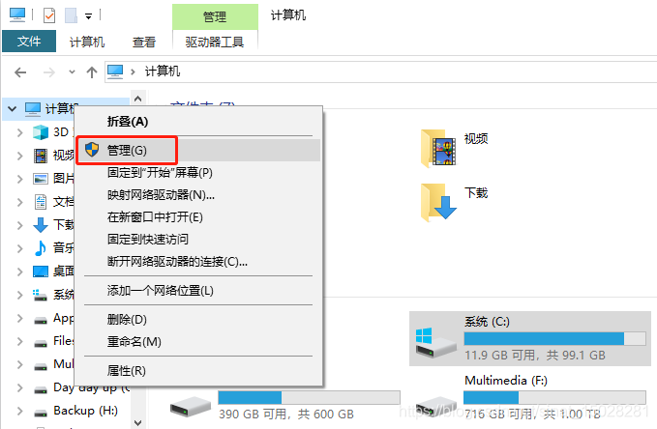Select the 视频 film icon in sidebar
The height and width of the screenshot is (429, 657).
coord(41,156)
